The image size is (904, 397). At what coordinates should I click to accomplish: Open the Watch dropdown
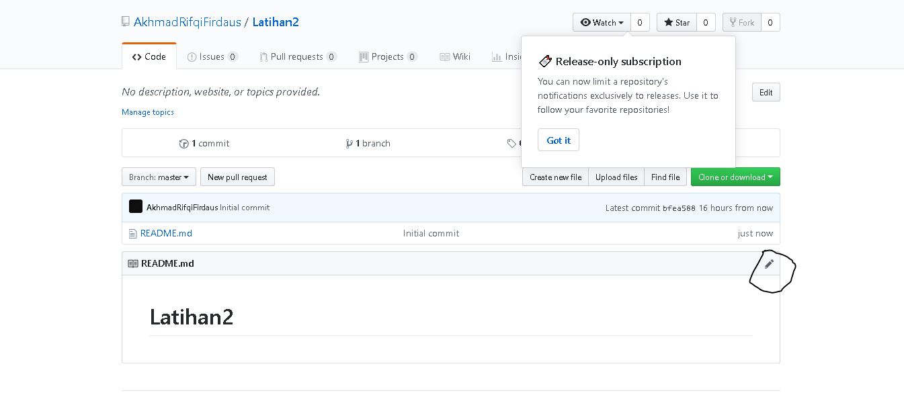[602, 22]
